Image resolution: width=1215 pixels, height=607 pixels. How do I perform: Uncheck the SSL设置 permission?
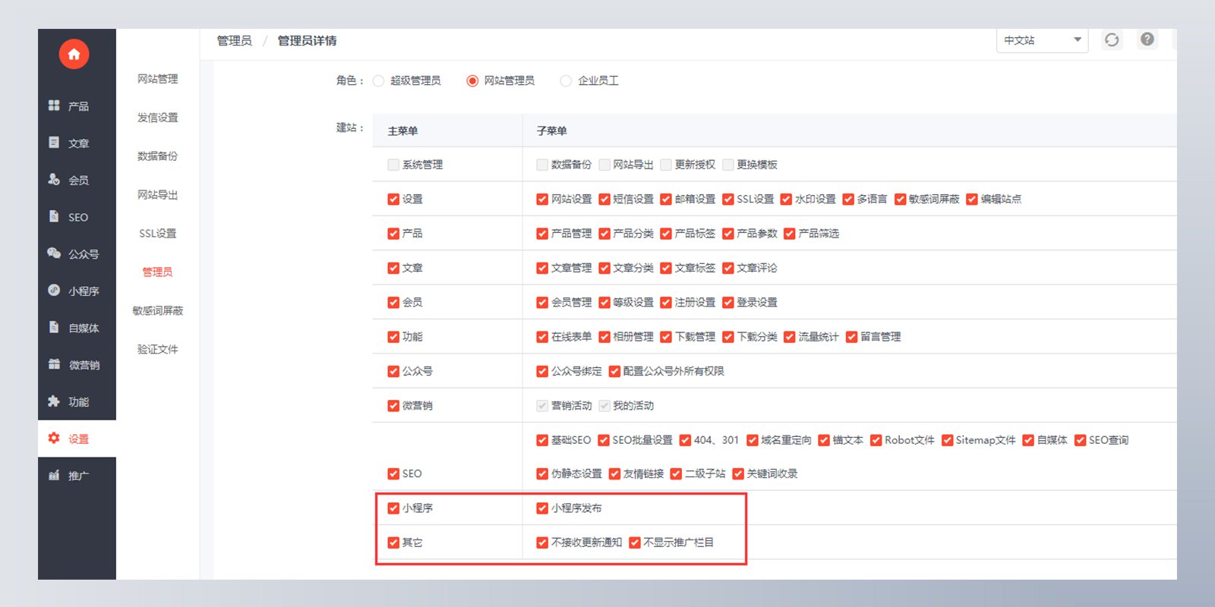(x=728, y=200)
